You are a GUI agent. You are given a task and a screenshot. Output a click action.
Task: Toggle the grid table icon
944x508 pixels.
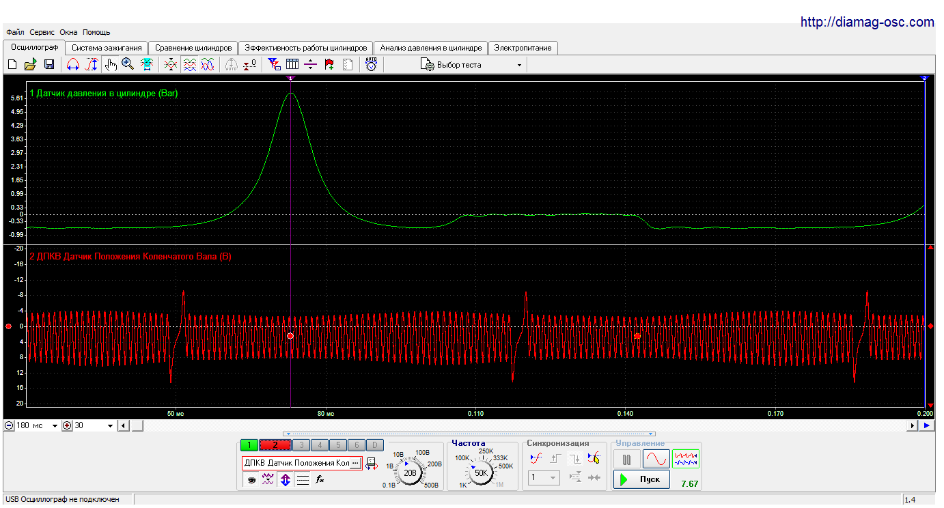point(292,64)
